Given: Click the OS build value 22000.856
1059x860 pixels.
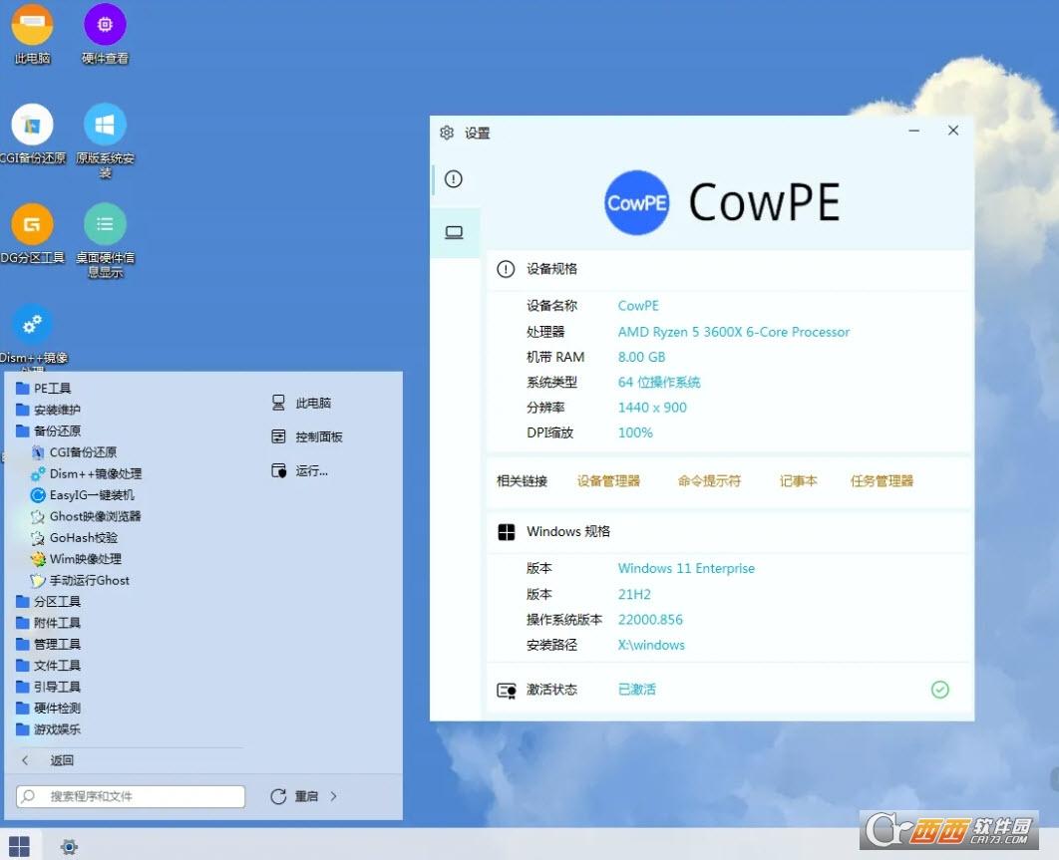Looking at the screenshot, I should point(650,620).
